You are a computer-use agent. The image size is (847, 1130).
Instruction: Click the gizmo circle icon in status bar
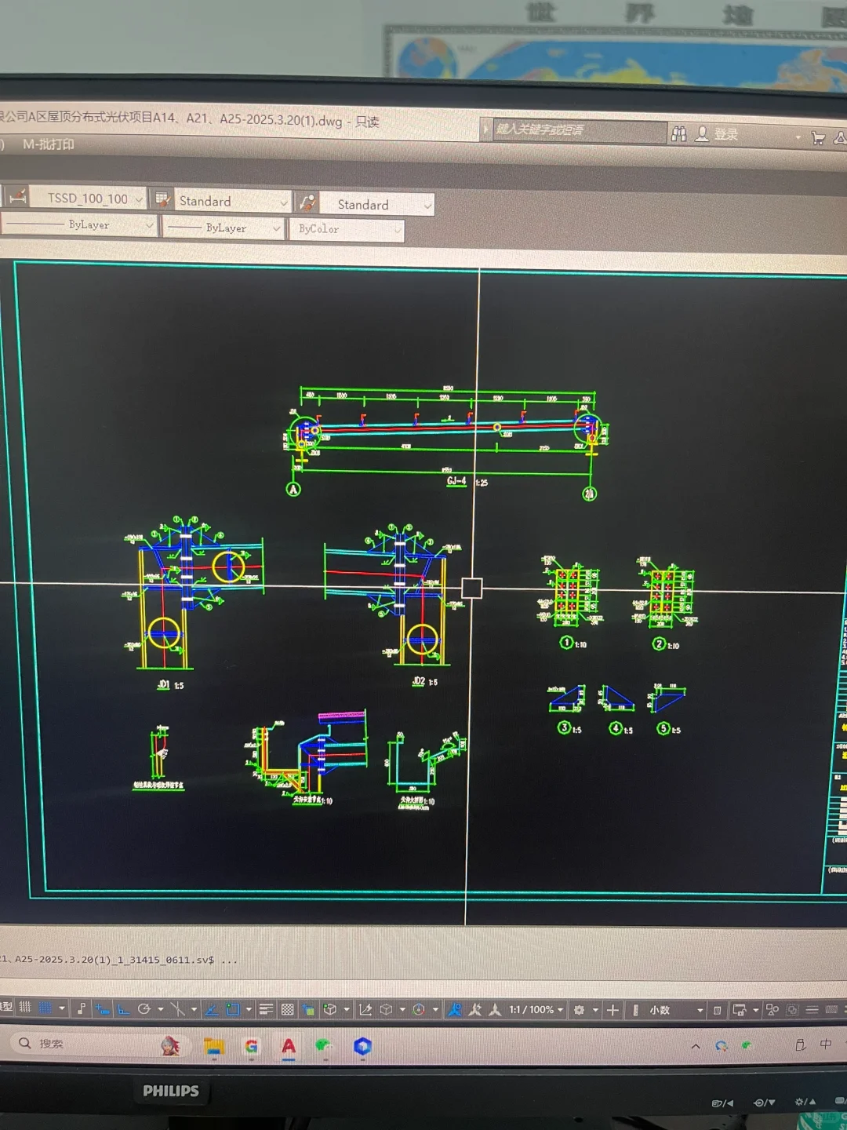tap(419, 1010)
